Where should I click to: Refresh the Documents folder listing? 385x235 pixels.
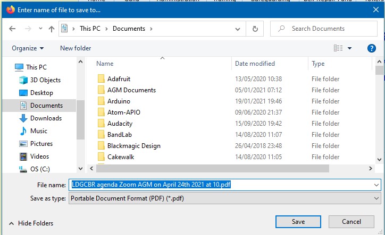[255, 29]
